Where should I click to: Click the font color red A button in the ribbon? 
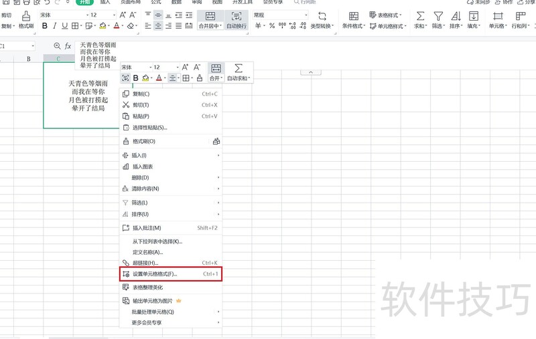pos(117,25)
